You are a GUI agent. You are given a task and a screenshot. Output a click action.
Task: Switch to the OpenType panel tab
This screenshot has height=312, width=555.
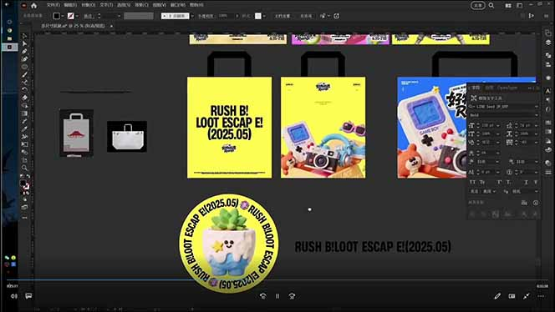(x=507, y=88)
